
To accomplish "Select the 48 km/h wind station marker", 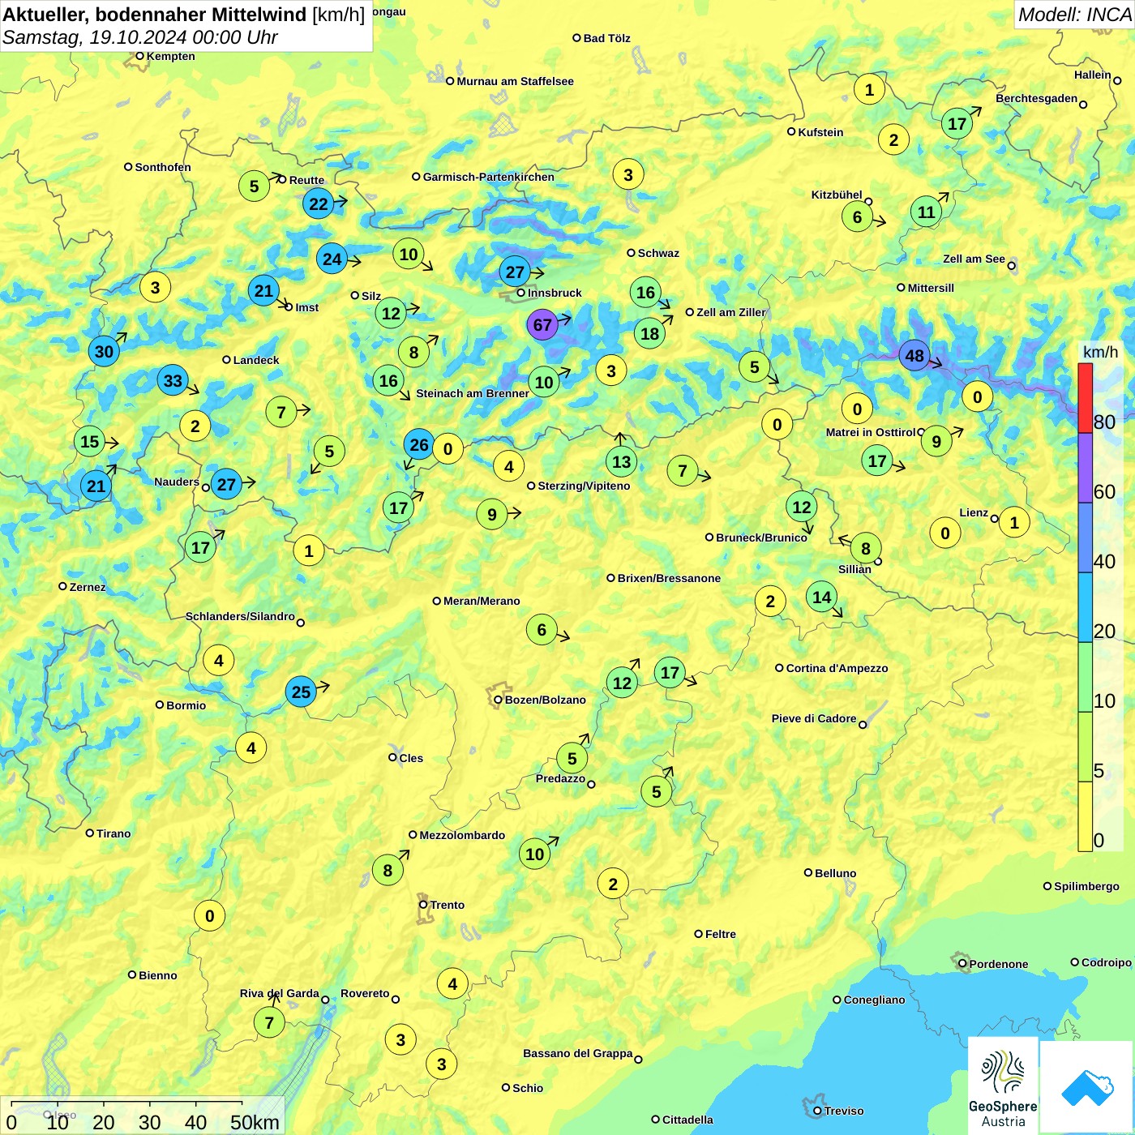I will click(x=914, y=355).
